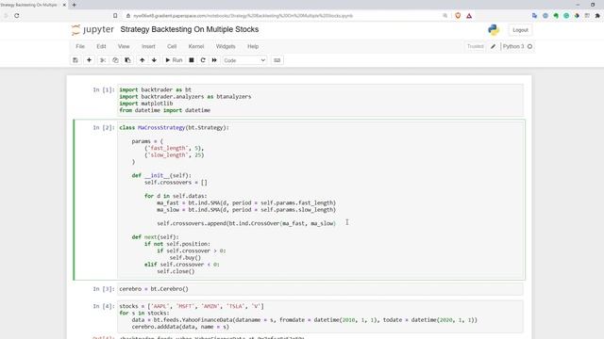This screenshot has height=339, width=604.
Task: Click the browser bookmark icon
Action: click(x=115, y=16)
